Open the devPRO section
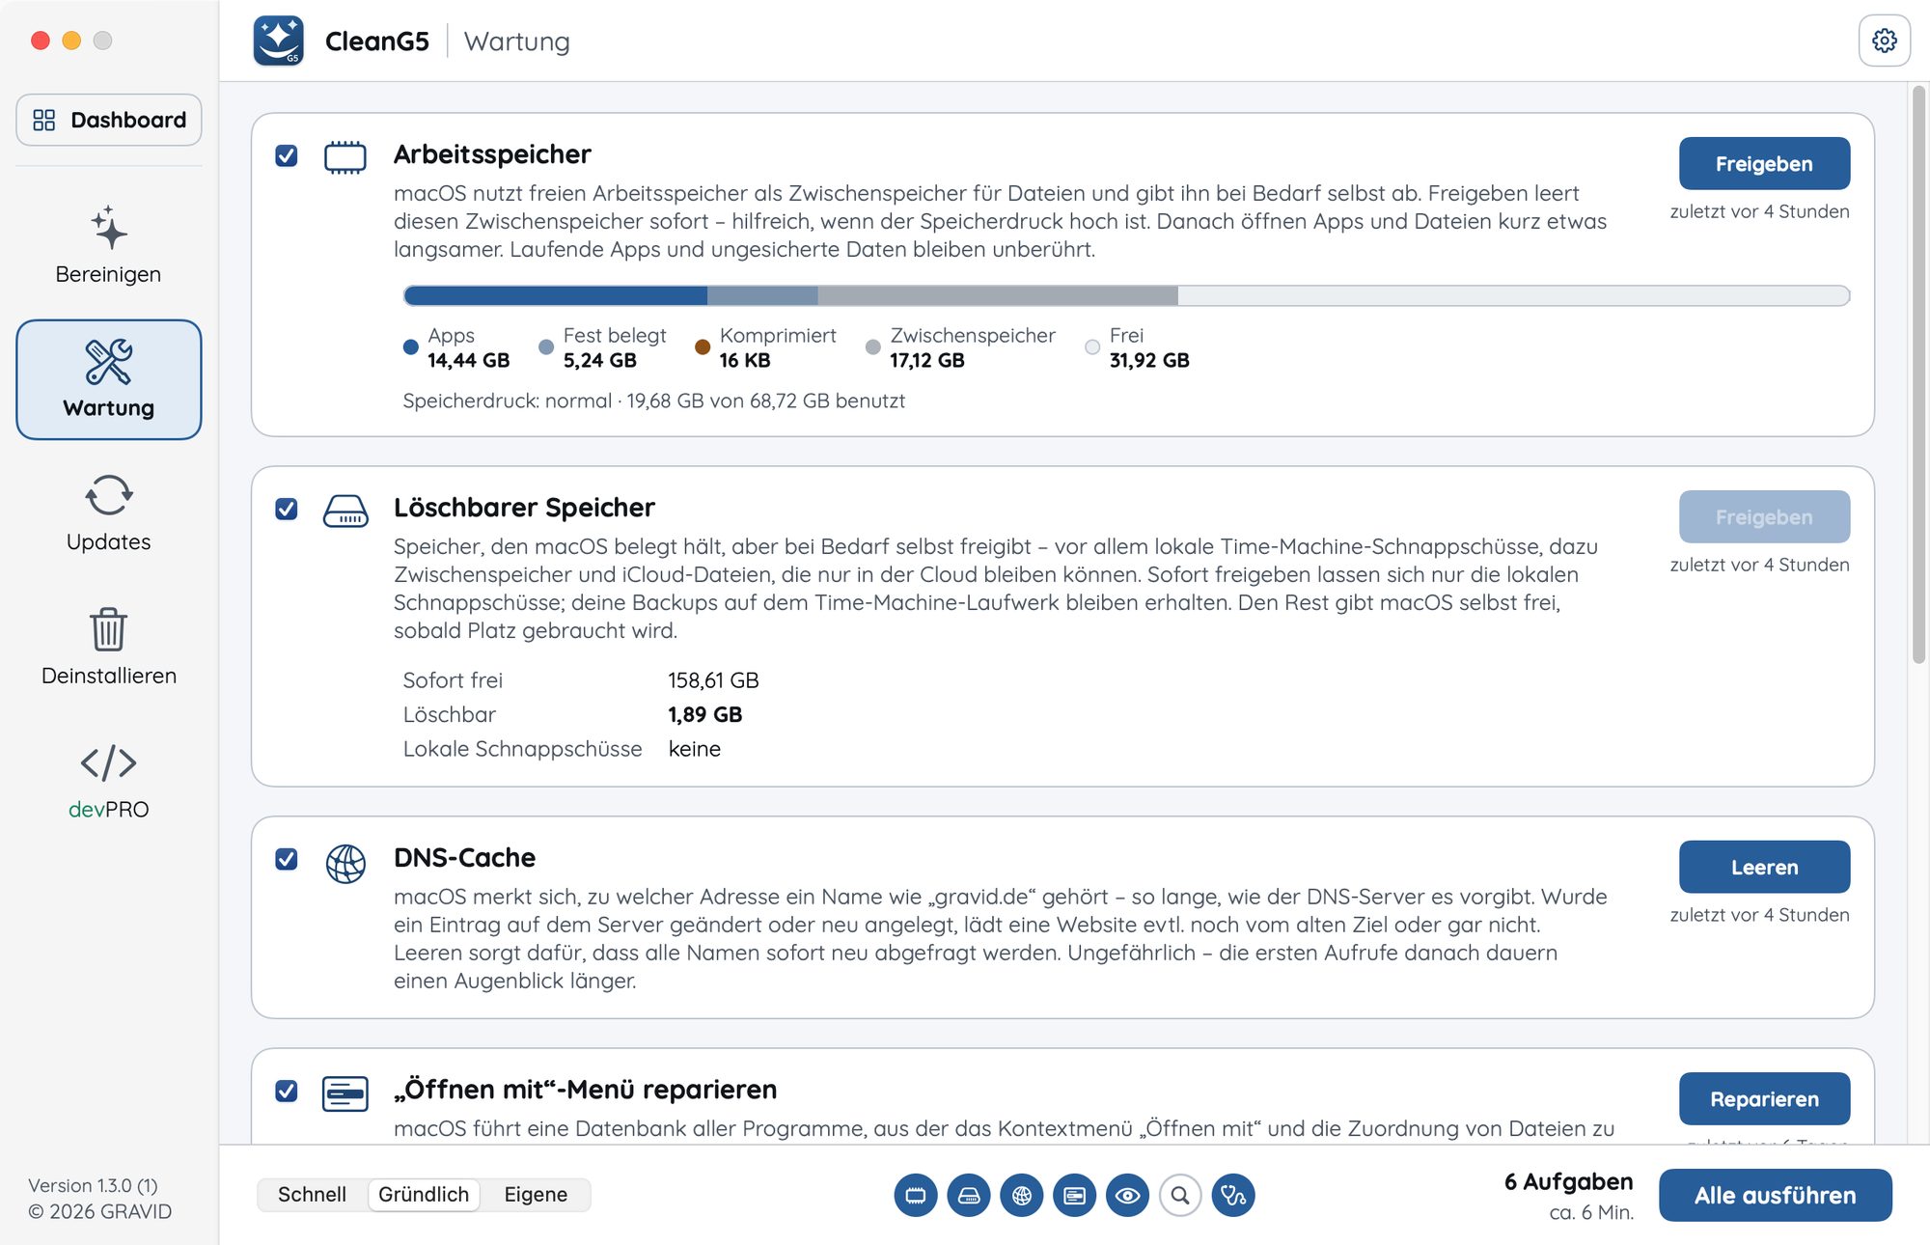The height and width of the screenshot is (1245, 1930). pos(108,781)
